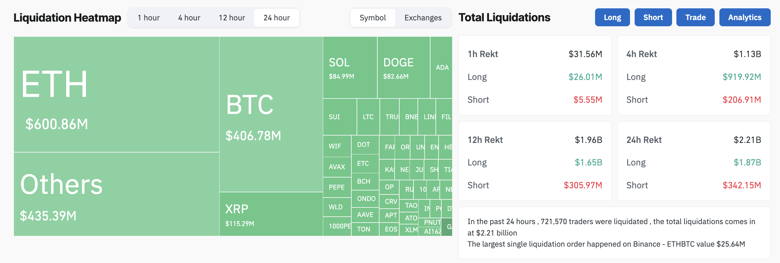Select the XRP heatmap tile
Viewport: 780px width, 263px height.
click(271, 214)
